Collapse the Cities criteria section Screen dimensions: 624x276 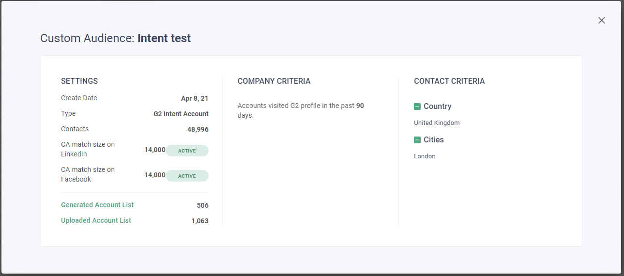(x=417, y=140)
